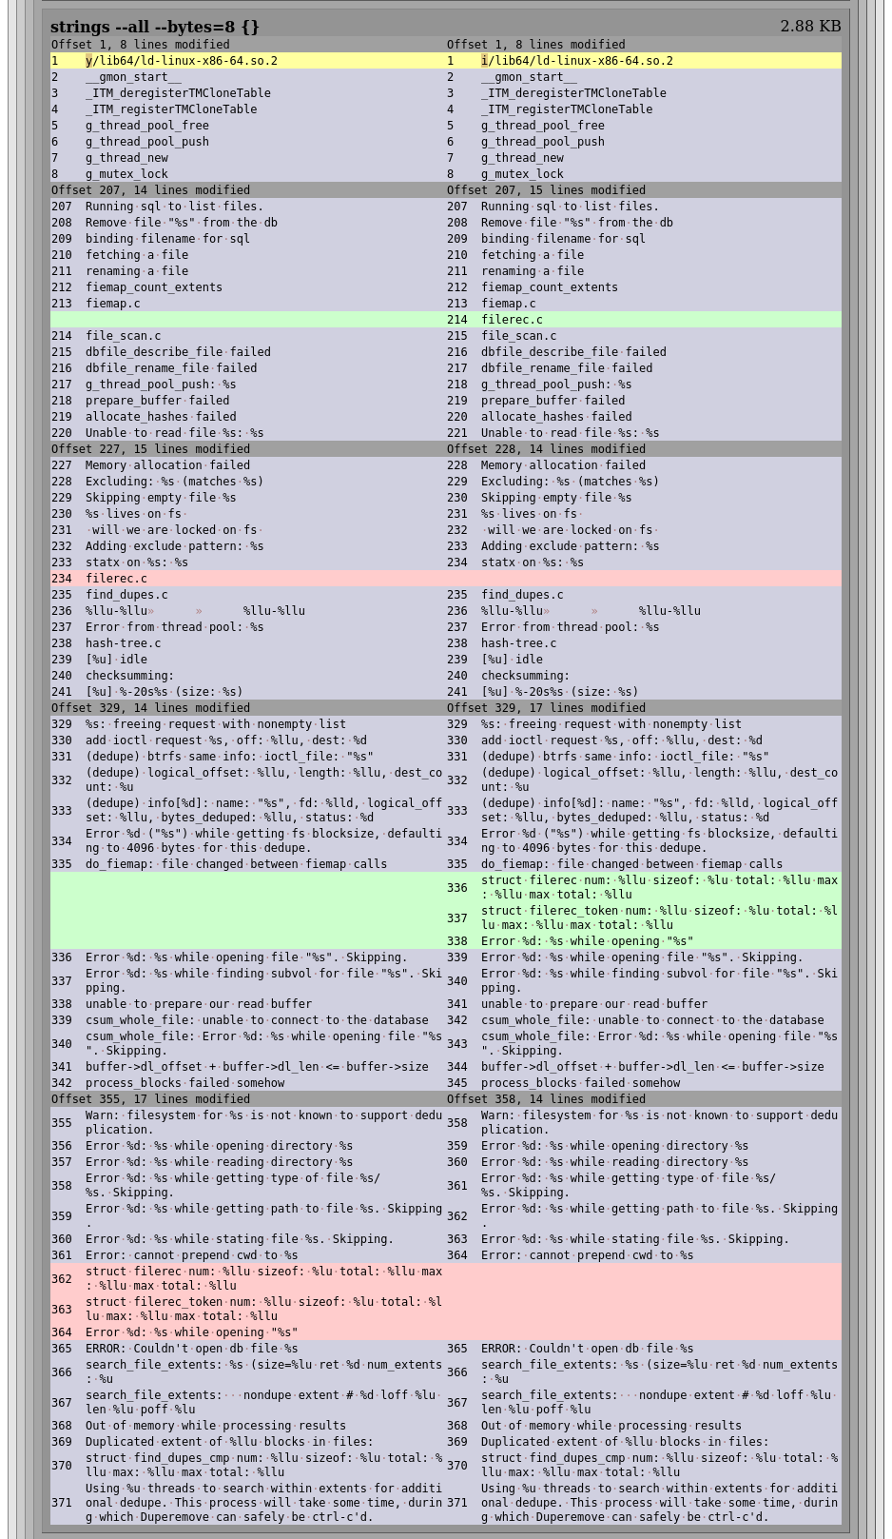
Task: Click removed 'struct filerec_token num' line 363 on left
Action: tap(263, 1309)
